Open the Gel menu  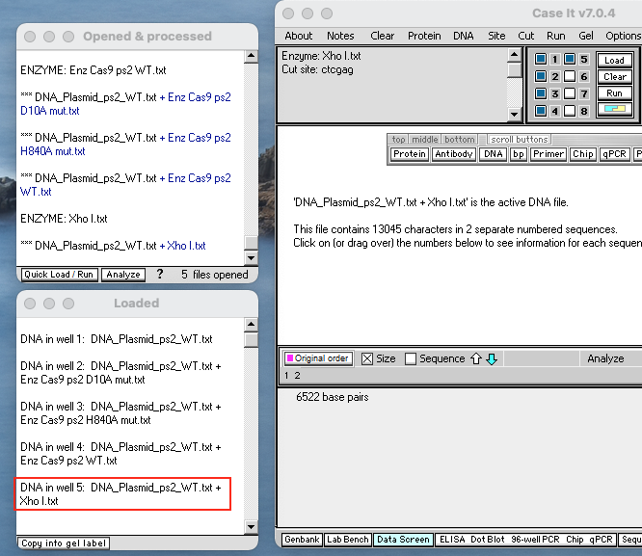point(585,36)
